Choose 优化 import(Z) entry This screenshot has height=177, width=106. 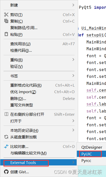(39, 92)
